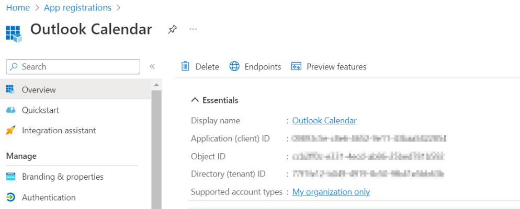
Task: Click the Endpoints globe icon
Action: pos(235,66)
